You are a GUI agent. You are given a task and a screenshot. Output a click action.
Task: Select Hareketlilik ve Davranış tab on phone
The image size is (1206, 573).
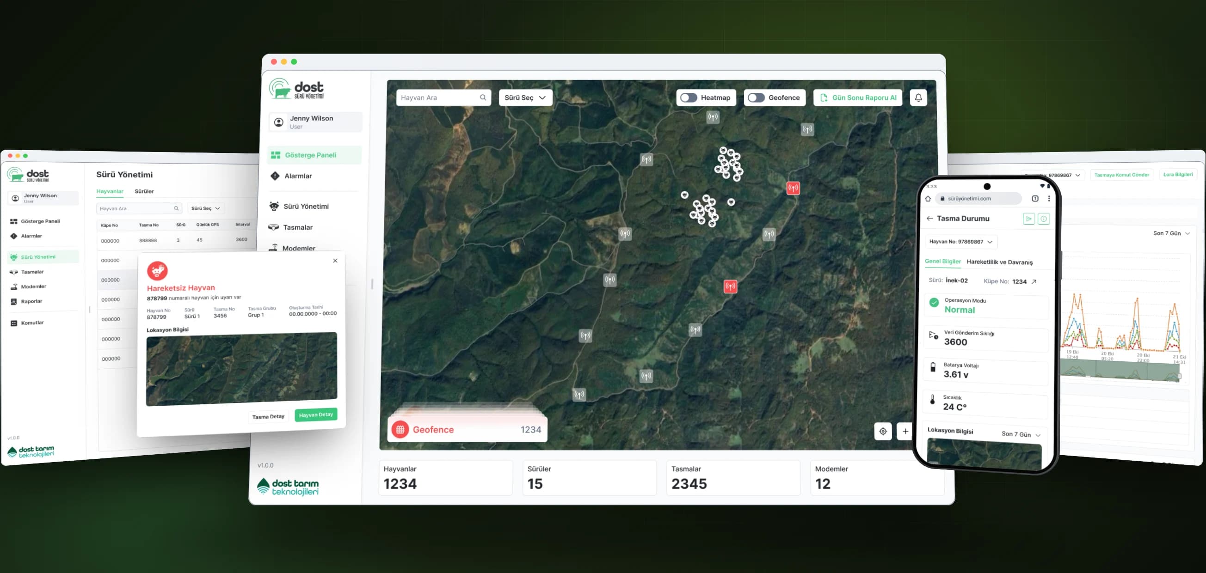(x=999, y=262)
